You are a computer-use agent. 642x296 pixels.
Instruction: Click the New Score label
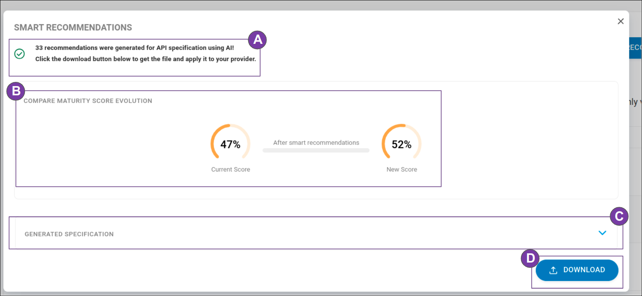click(401, 170)
